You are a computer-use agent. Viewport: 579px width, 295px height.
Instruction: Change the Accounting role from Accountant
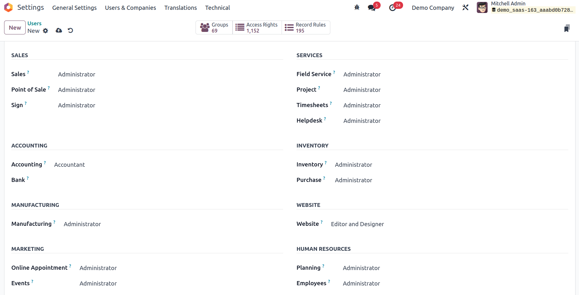[x=168, y=165]
